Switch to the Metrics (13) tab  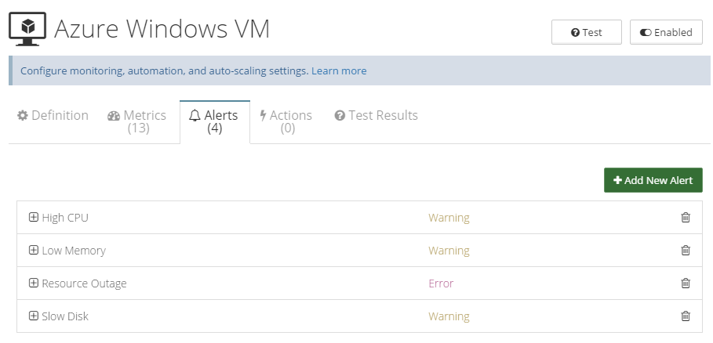[x=136, y=121]
